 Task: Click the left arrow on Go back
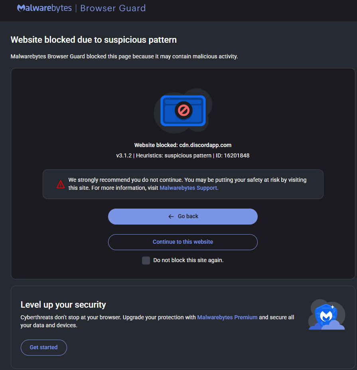point(171,217)
